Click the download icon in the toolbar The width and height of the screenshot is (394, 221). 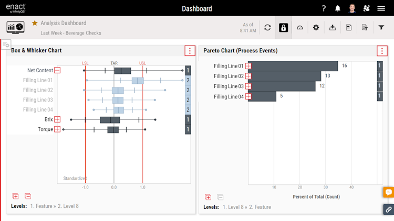click(332, 28)
